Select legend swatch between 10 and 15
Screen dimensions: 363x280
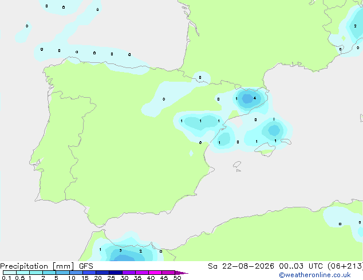point(76,273)
